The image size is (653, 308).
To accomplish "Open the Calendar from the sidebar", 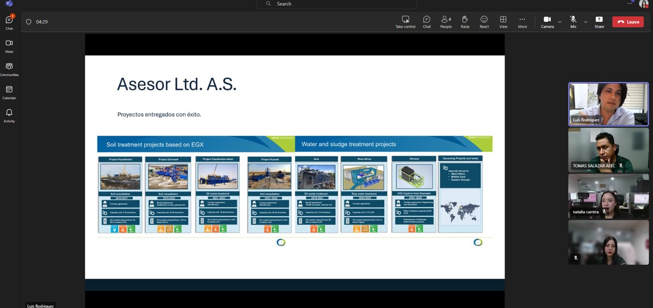I will 9,92.
